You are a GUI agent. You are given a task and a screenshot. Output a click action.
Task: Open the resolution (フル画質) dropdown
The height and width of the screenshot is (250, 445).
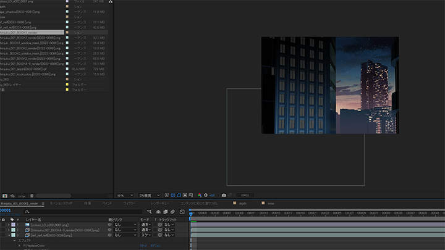pyautogui.click(x=149, y=195)
